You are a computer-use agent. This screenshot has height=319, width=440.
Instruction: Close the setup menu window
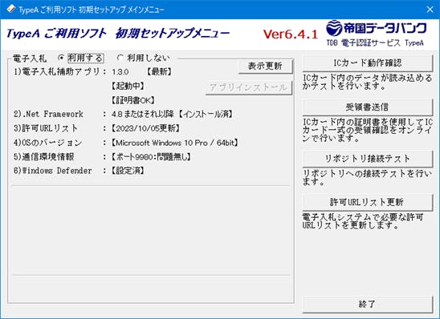tap(430, 10)
